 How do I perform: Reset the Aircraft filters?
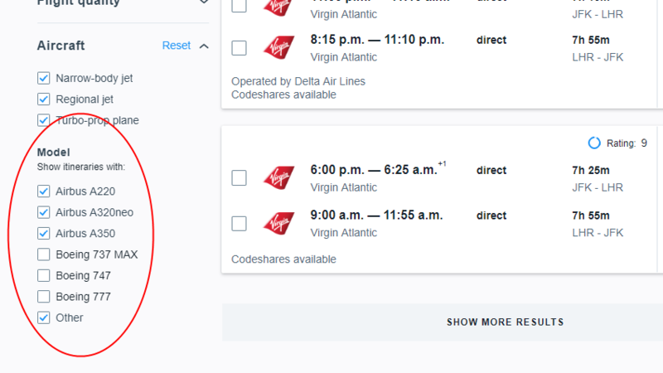click(x=177, y=46)
